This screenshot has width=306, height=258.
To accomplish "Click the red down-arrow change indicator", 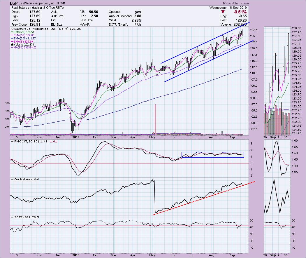I will coord(223,12).
